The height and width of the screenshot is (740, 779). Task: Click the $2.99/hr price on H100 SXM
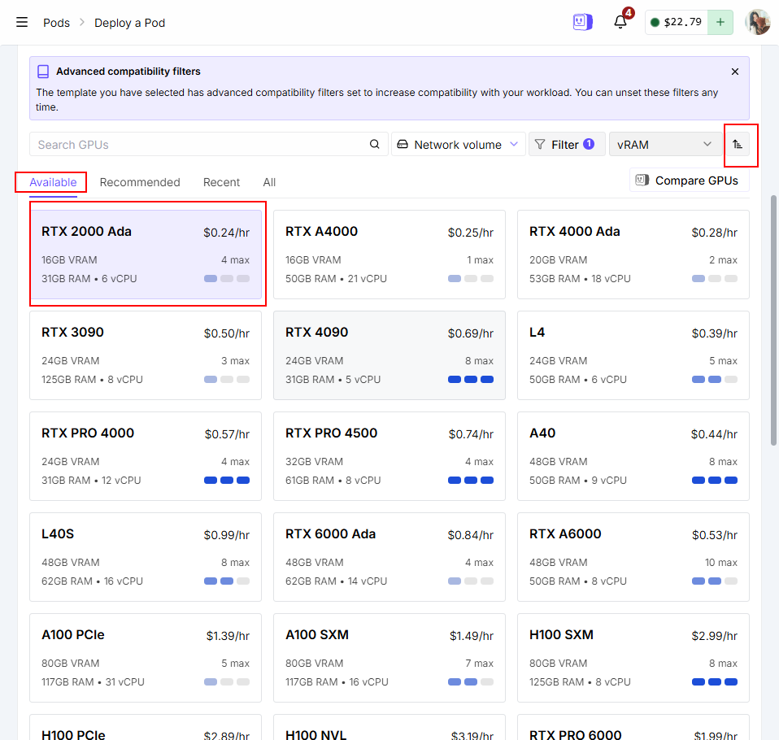(715, 636)
